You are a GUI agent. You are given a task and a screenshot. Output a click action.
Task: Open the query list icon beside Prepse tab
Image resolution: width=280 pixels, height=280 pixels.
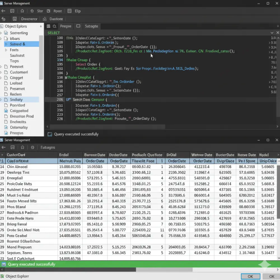(x=48, y=26)
